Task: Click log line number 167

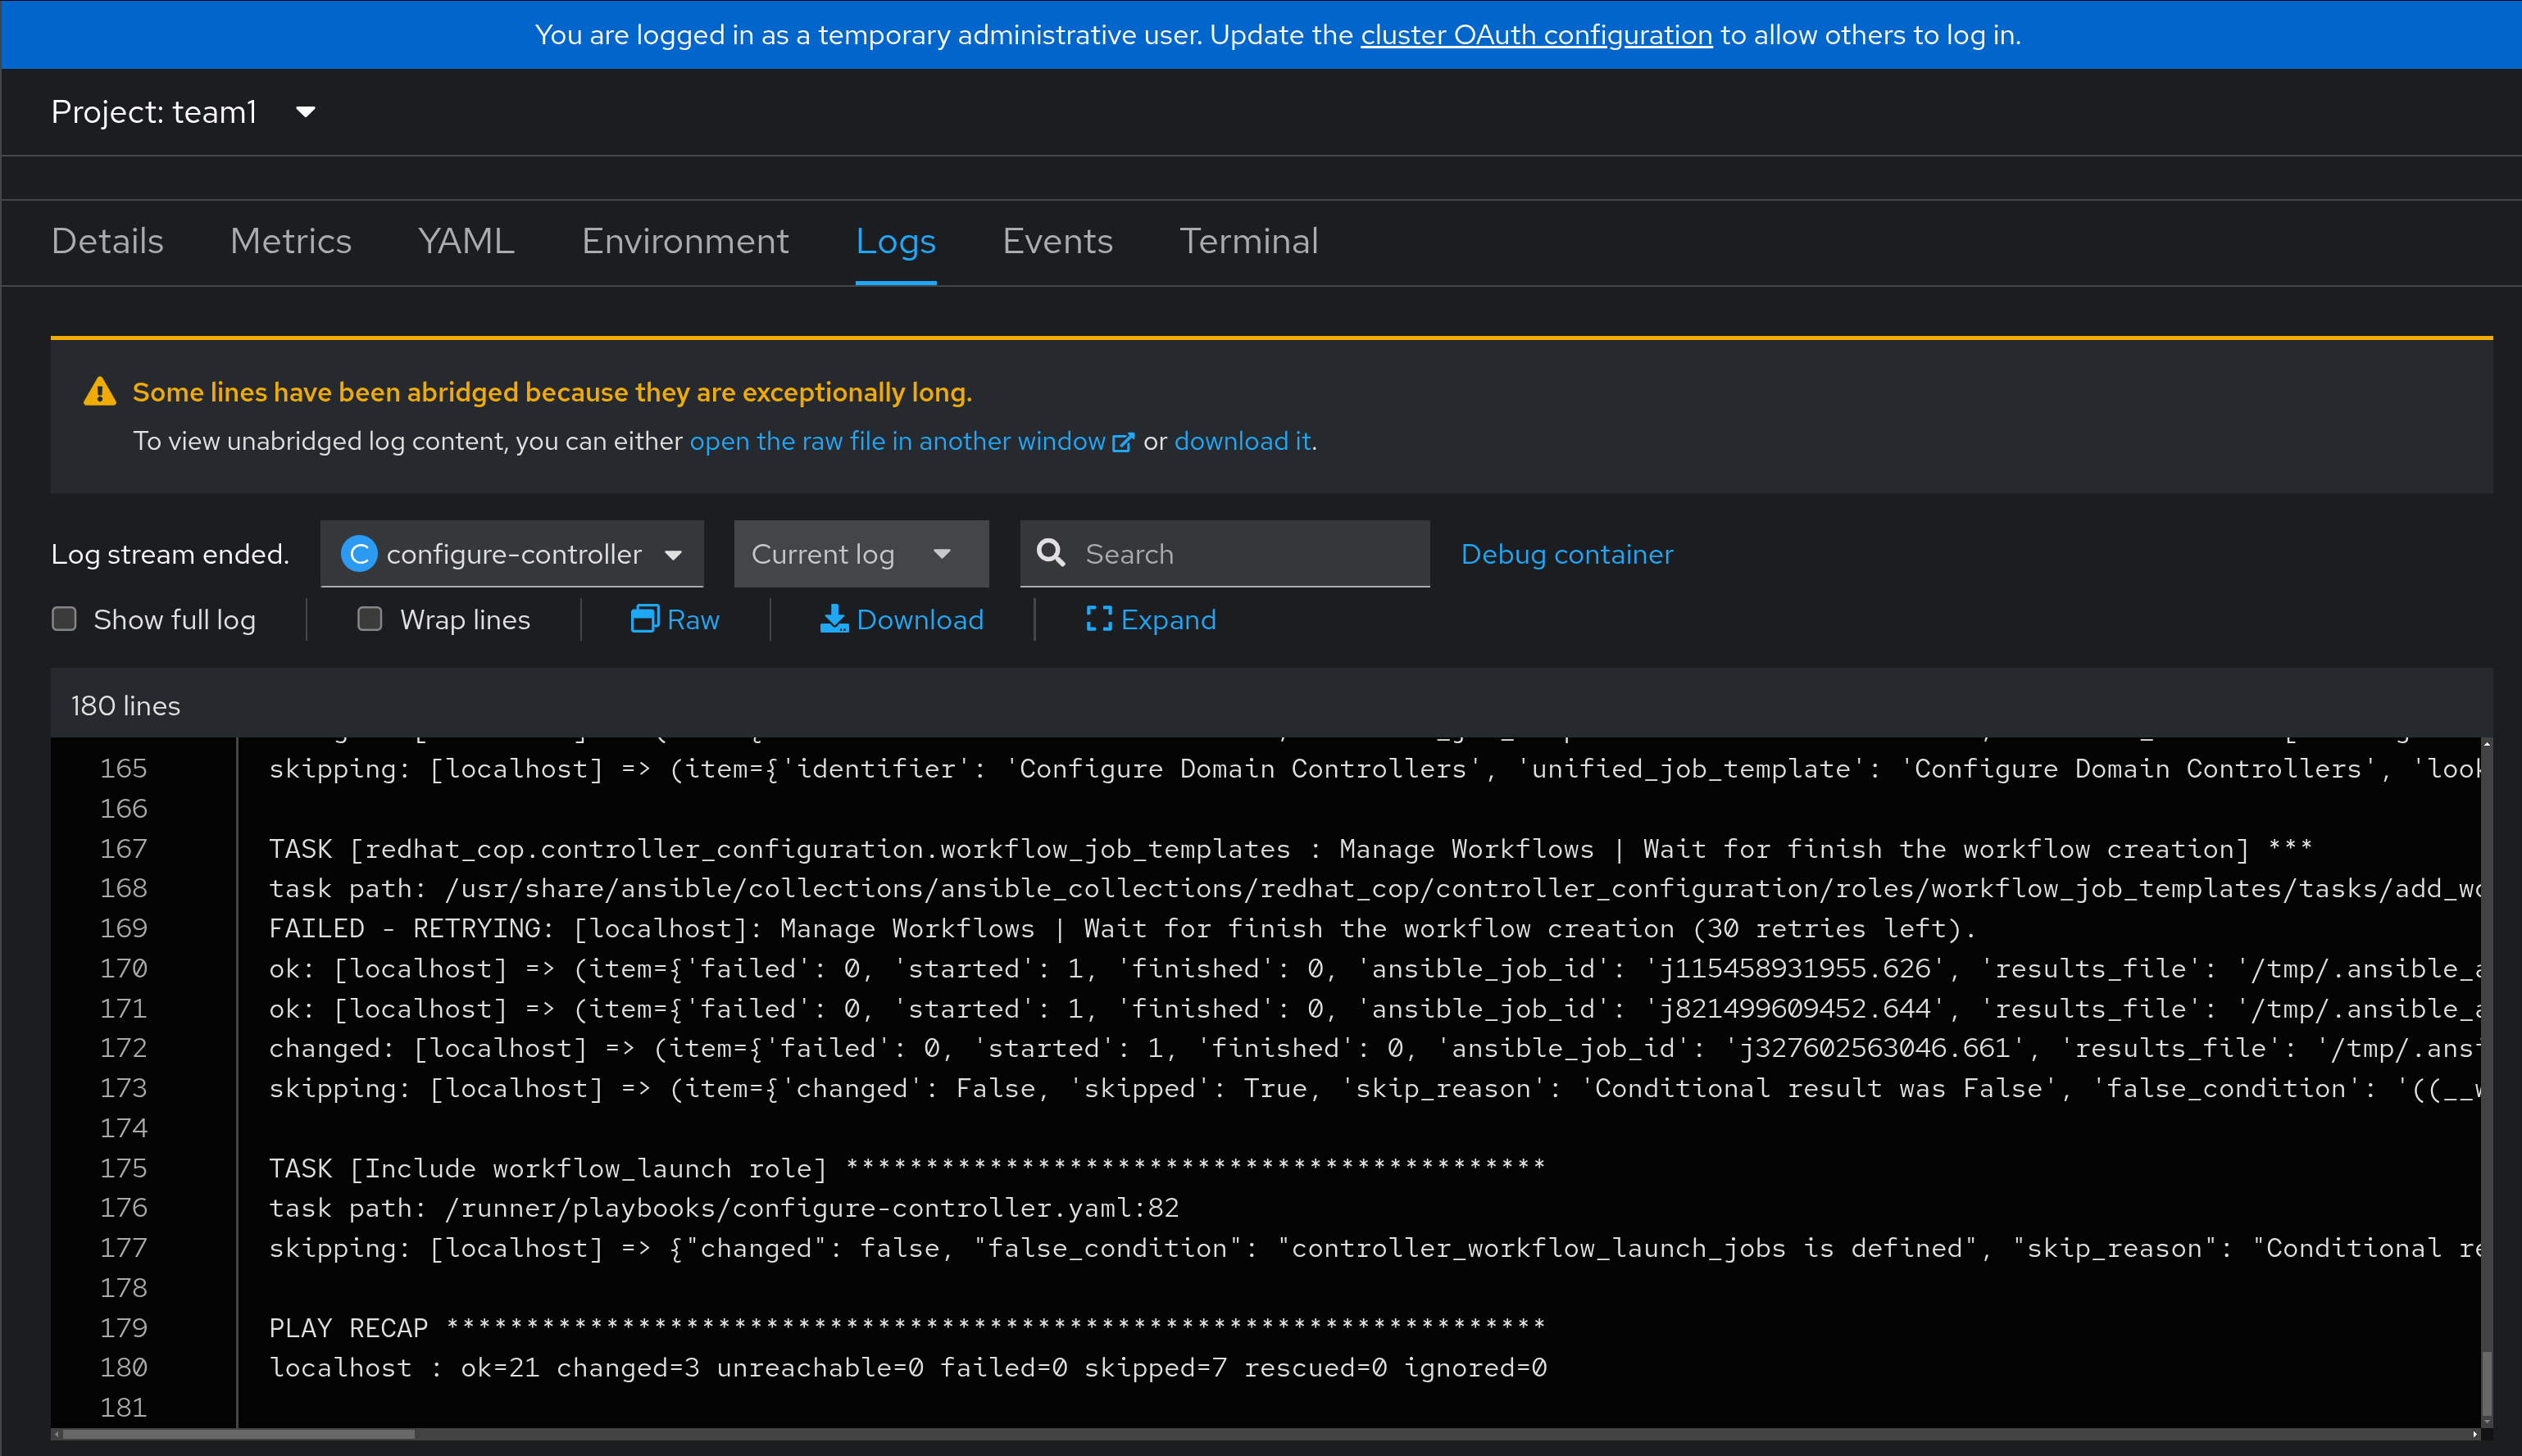Action: tap(123, 848)
